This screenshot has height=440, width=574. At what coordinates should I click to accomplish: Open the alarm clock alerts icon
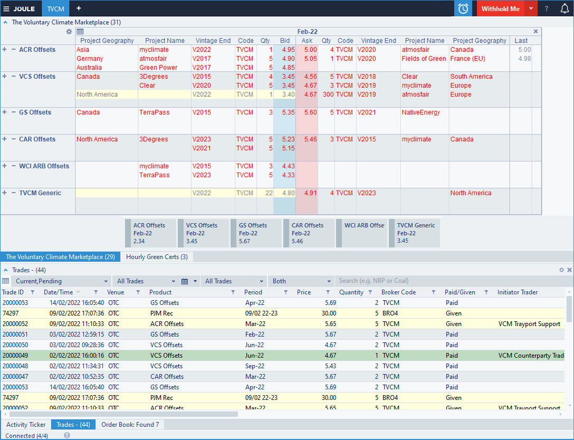pos(463,8)
